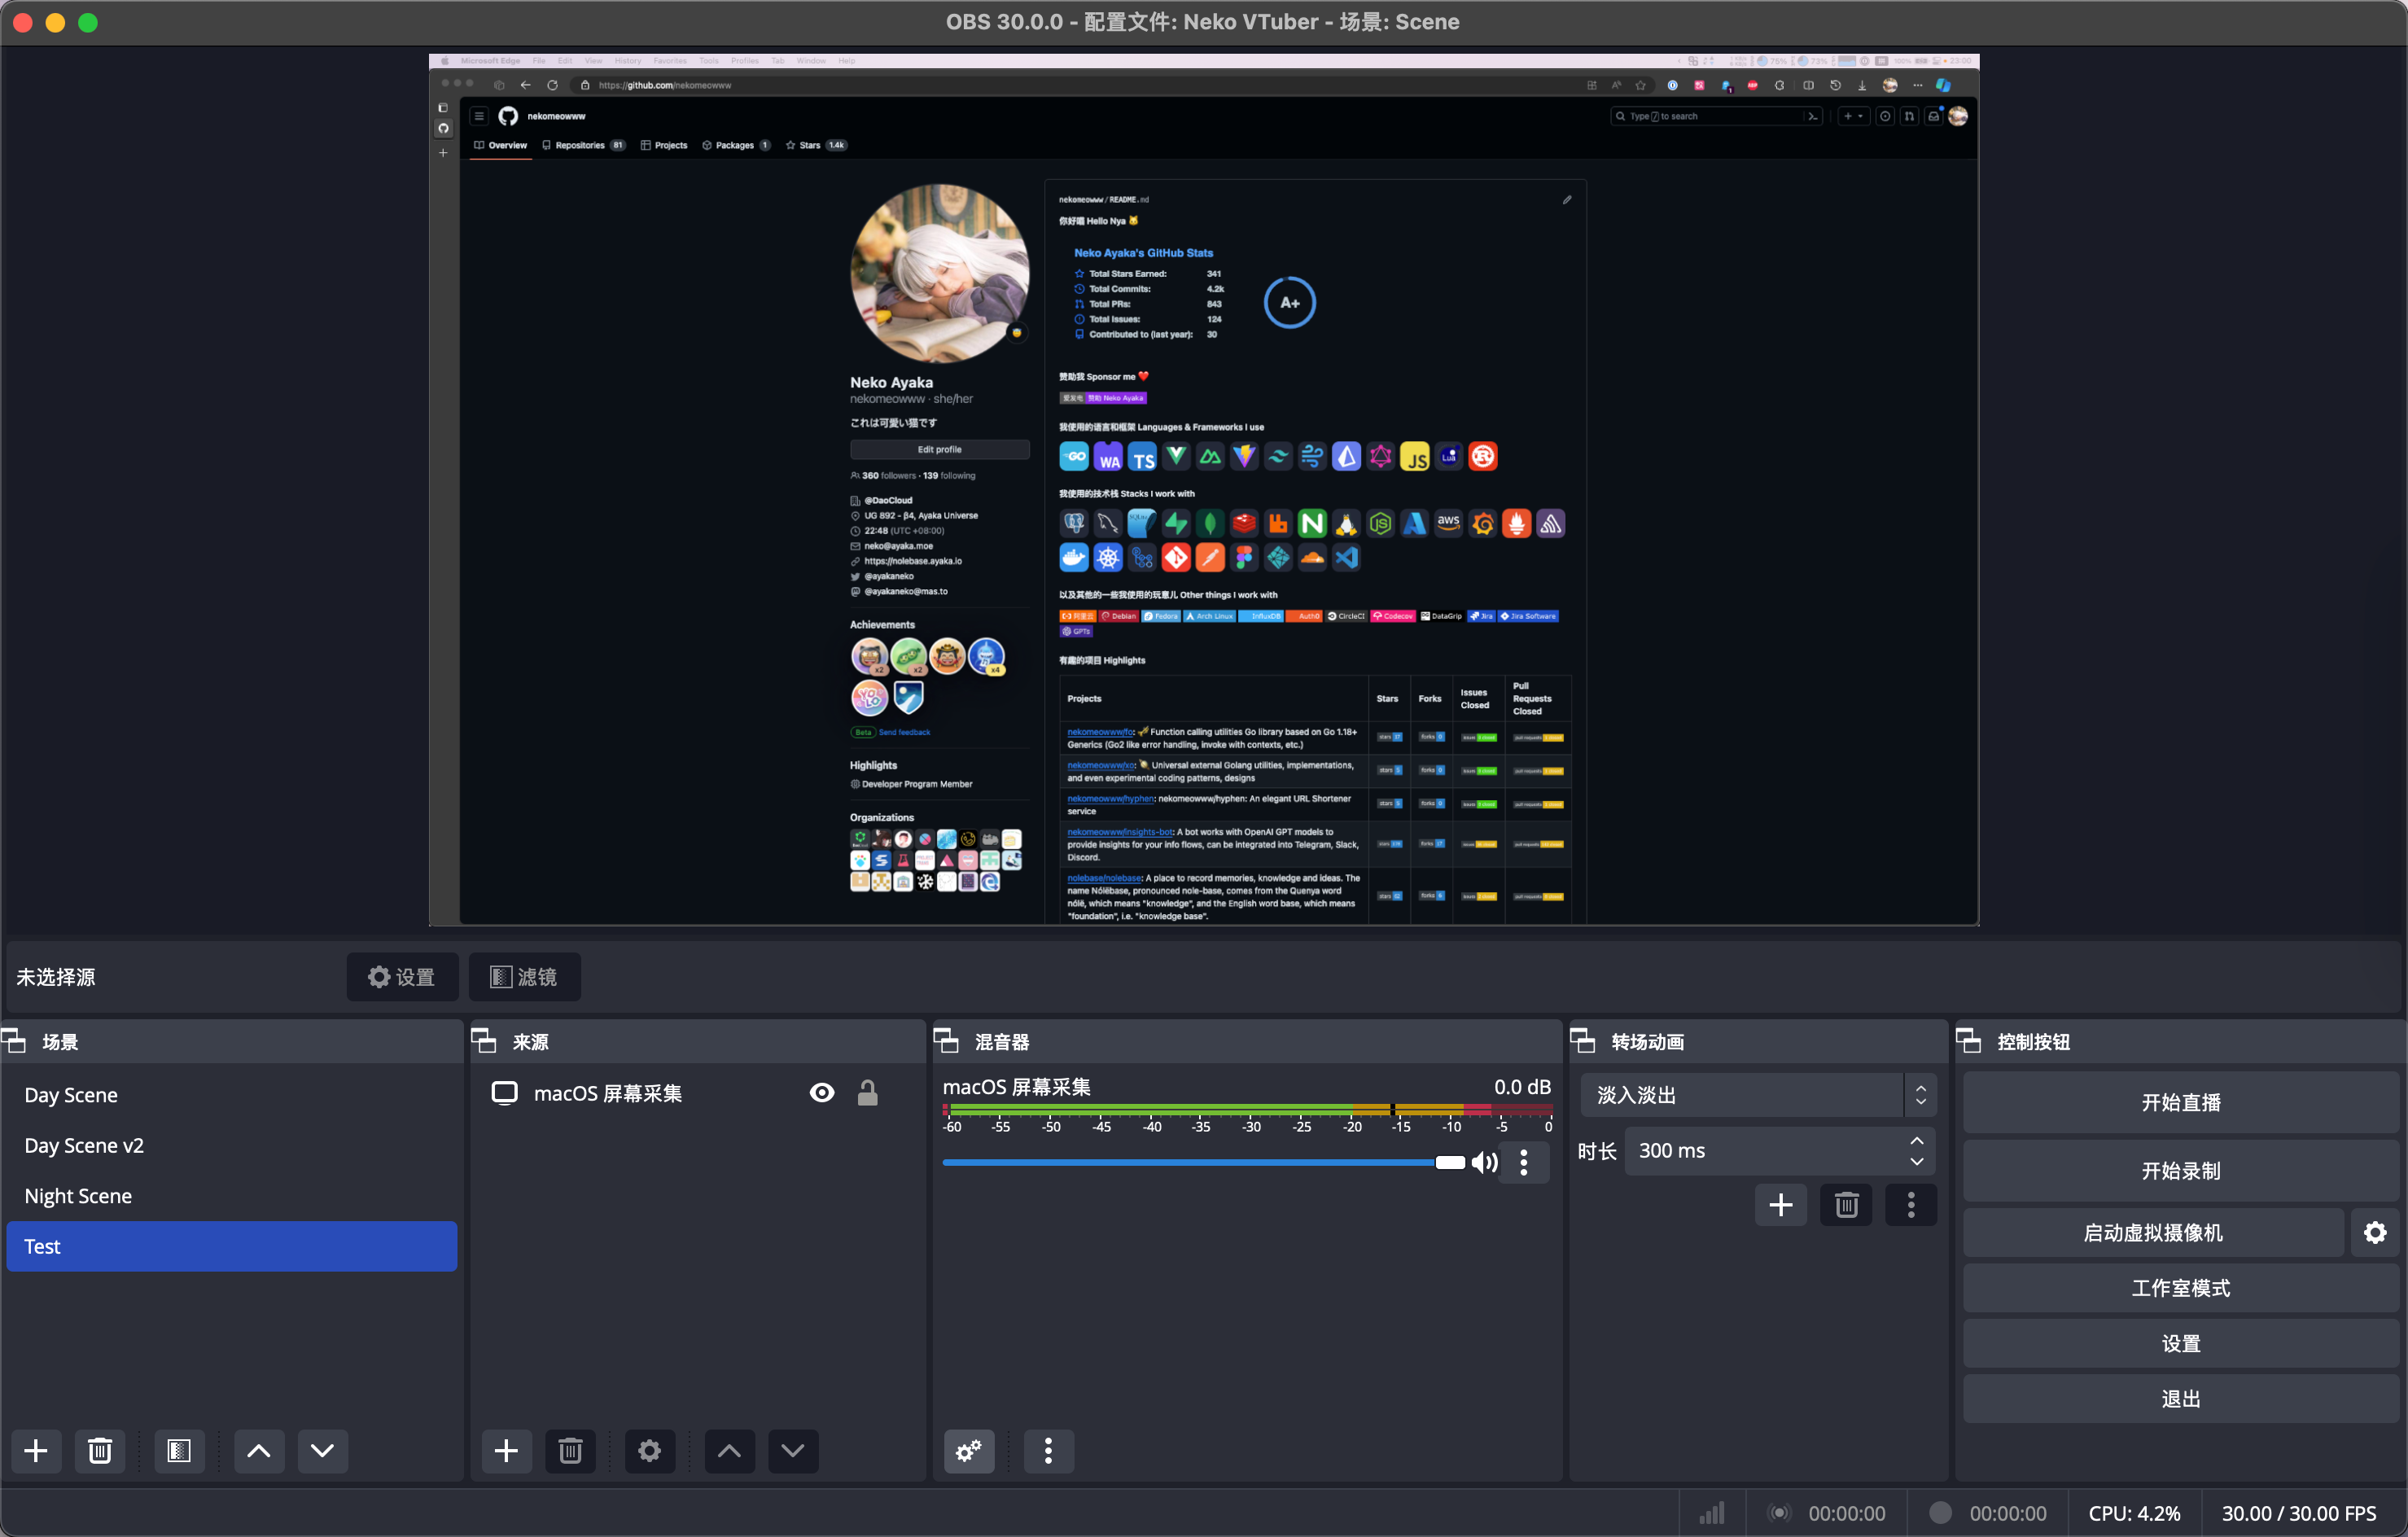Mute macOS 屏幕采集 audio speaker icon
The image size is (2408, 1537).
pos(1484,1162)
